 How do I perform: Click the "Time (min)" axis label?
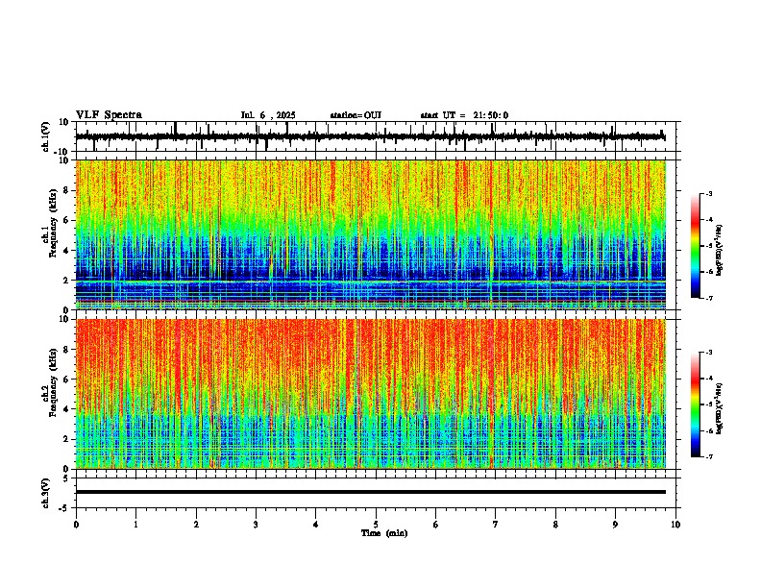[384, 533]
